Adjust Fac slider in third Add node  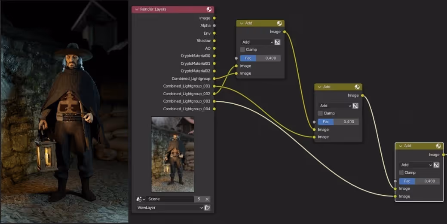[419, 182]
